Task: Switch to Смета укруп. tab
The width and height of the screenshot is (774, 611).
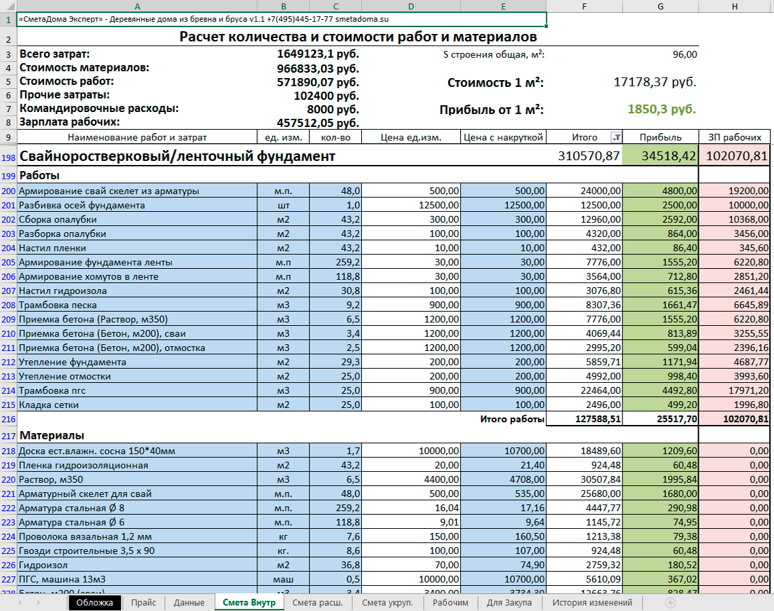Action: (x=387, y=602)
